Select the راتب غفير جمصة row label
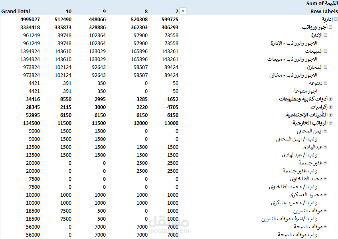The width and height of the screenshot is (338, 239). pyautogui.click(x=300, y=171)
